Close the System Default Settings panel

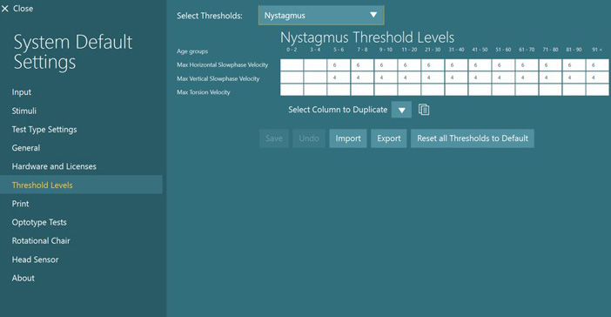click(17, 9)
